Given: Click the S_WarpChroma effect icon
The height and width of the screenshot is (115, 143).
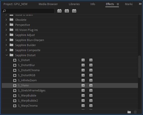Looking at the screenshot, I should [x=15, y=106].
